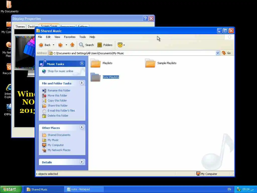
Task: Open the Back button history dropdown arrow
Action: pos(53,45)
